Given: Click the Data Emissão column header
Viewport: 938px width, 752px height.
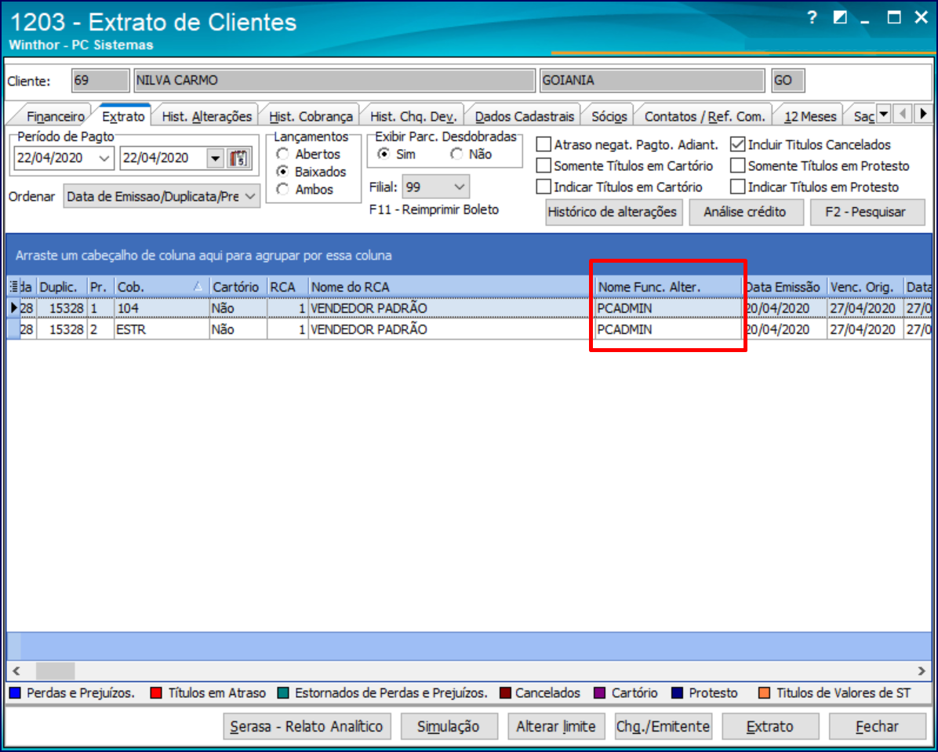Looking at the screenshot, I should 785,287.
